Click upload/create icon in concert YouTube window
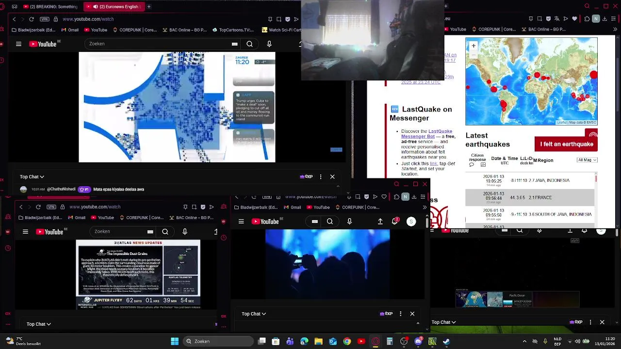621x349 pixels. [380, 222]
